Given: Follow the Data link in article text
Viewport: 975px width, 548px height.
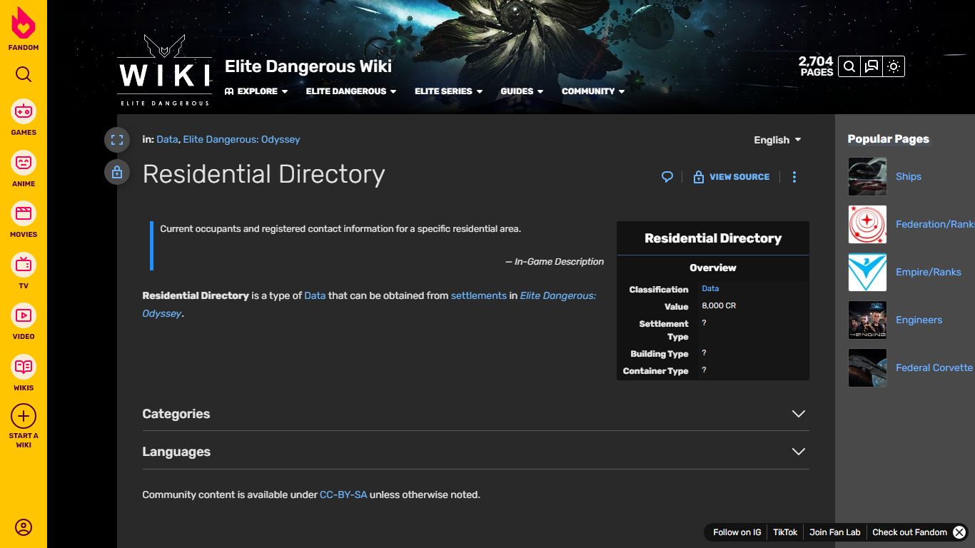Looking at the screenshot, I should tap(315, 295).
